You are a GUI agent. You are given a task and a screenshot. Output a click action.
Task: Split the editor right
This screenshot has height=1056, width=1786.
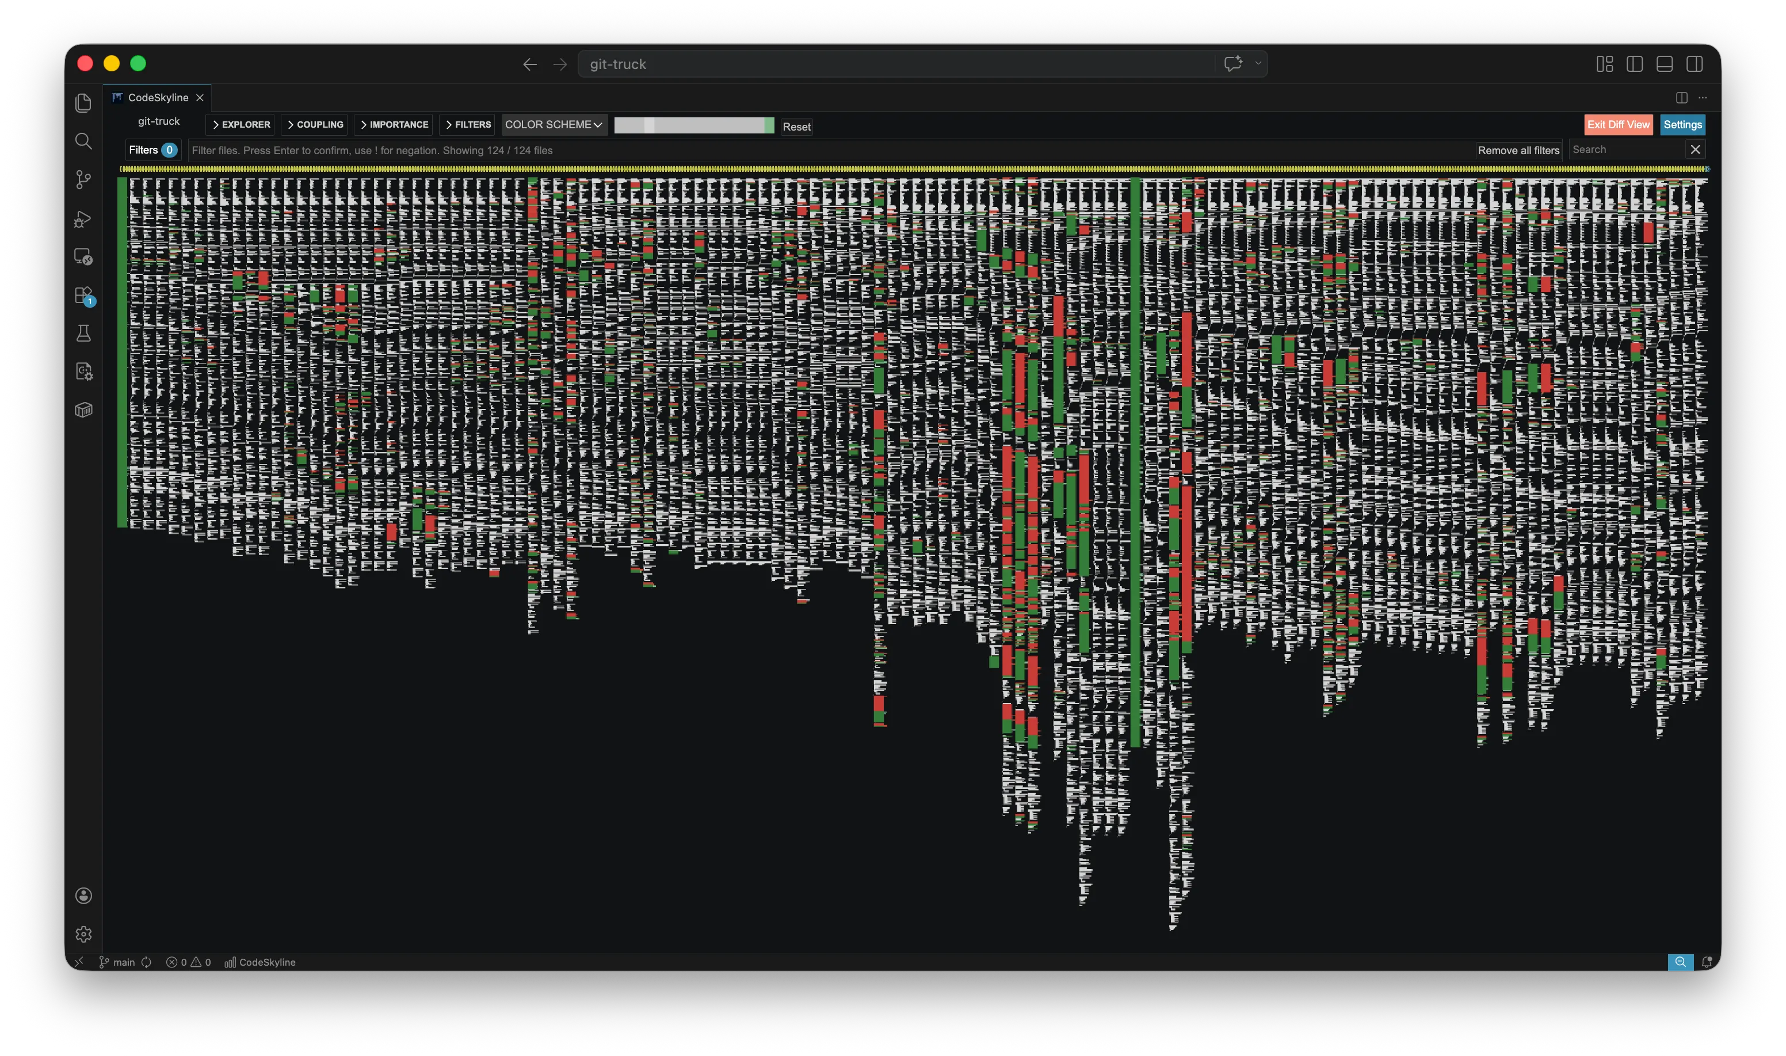1681,97
